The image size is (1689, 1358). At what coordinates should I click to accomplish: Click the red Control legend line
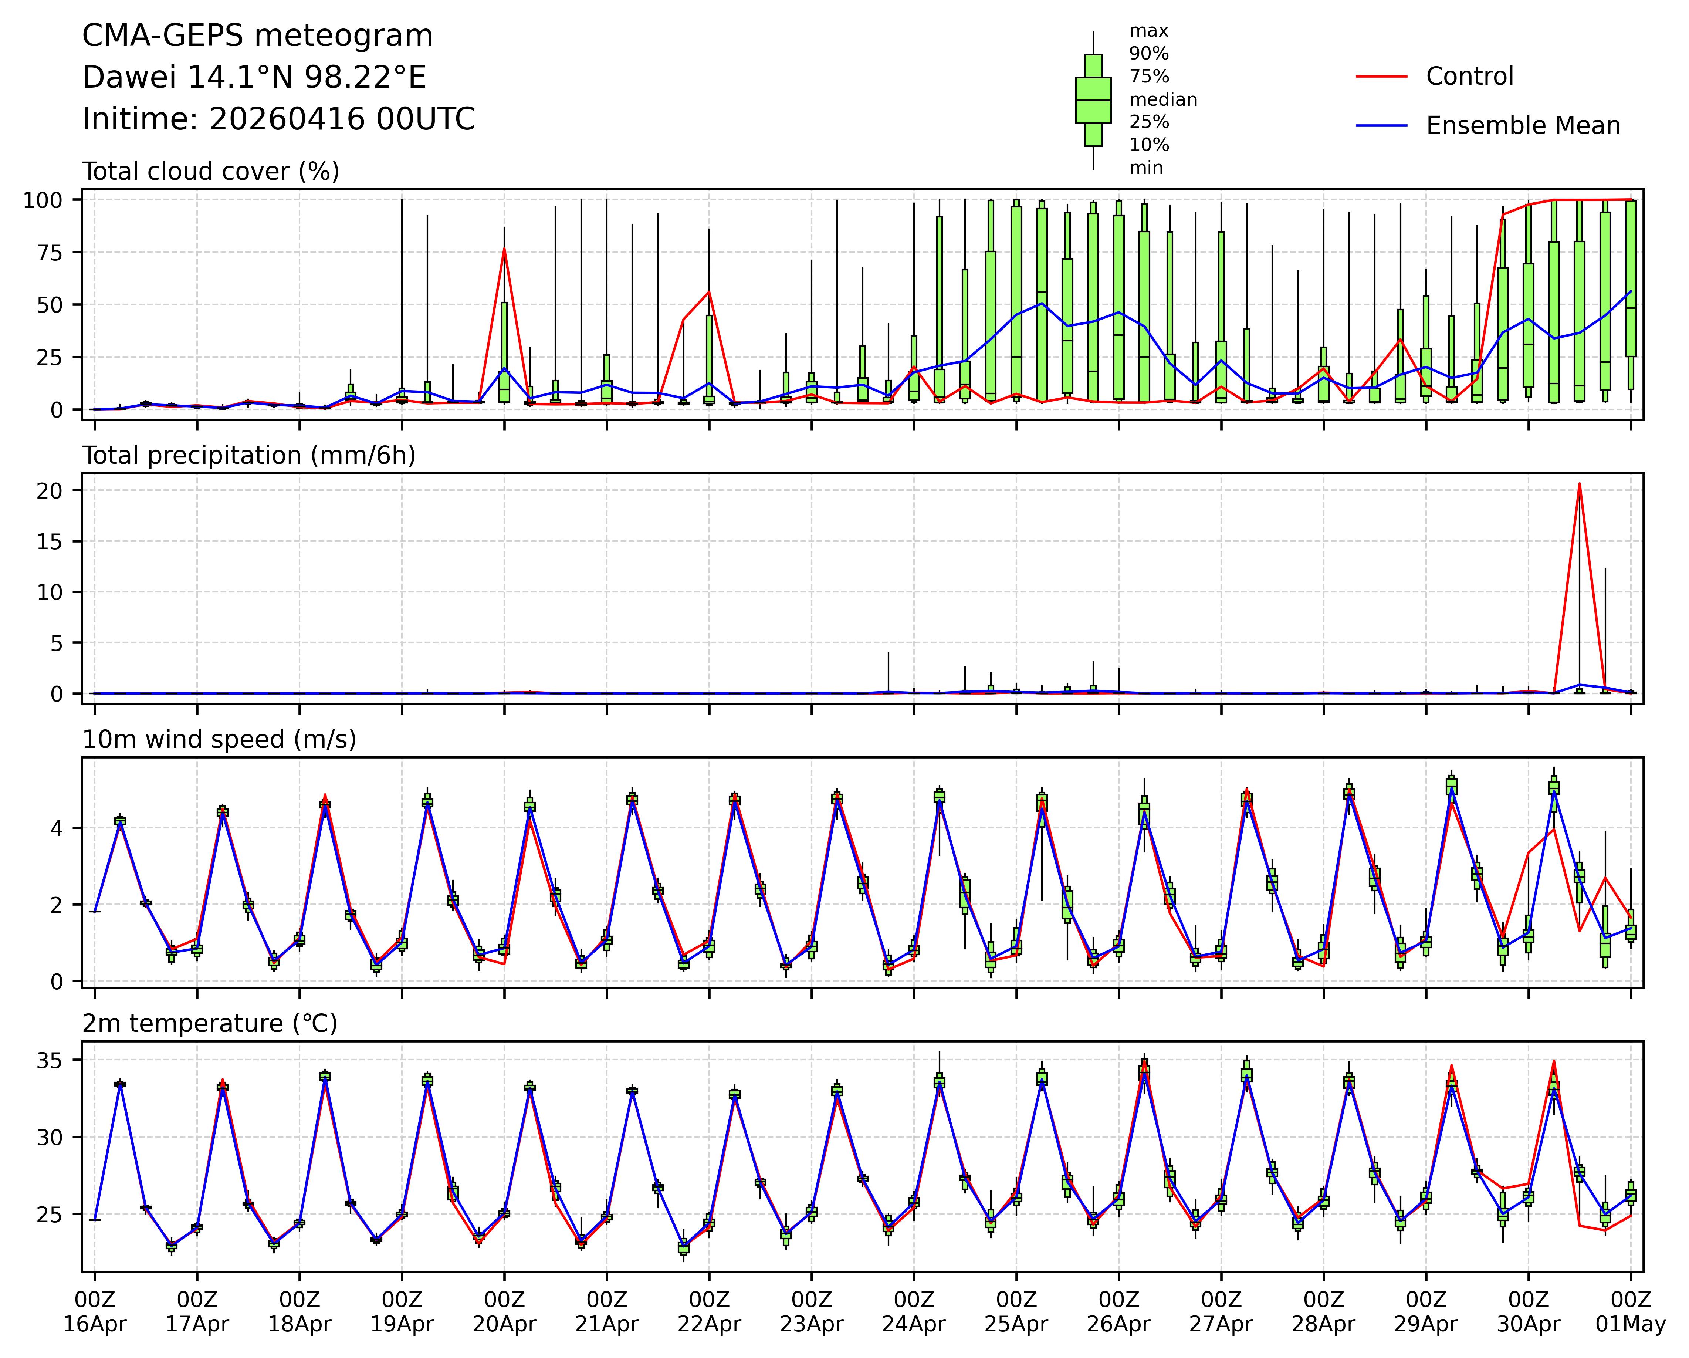pos(1382,77)
